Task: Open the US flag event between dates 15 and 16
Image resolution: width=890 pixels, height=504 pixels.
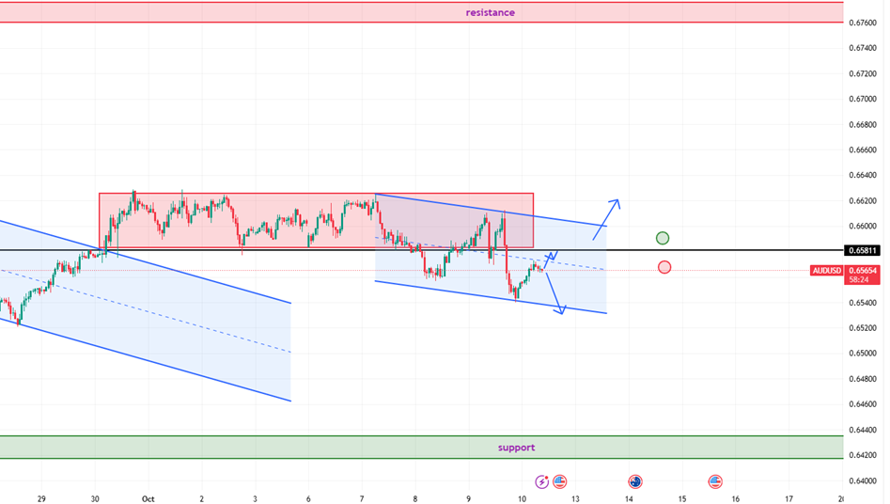Action: (715, 481)
